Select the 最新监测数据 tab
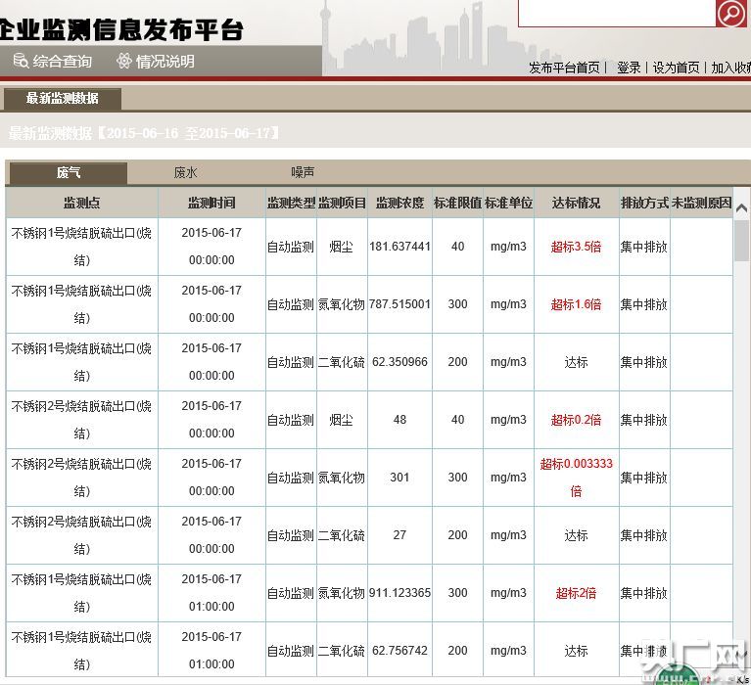Viewport: 751px width, 685px height. click(x=62, y=98)
